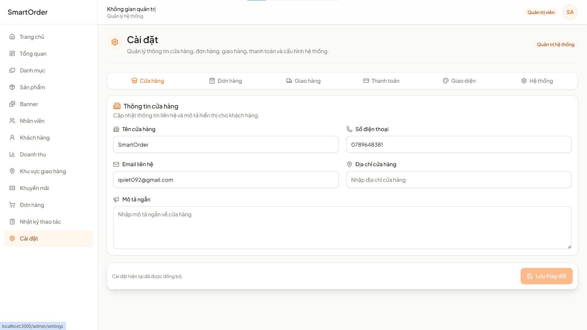The width and height of the screenshot is (587, 330).
Task: Click the Quản trị viên badge
Action: coord(541,12)
